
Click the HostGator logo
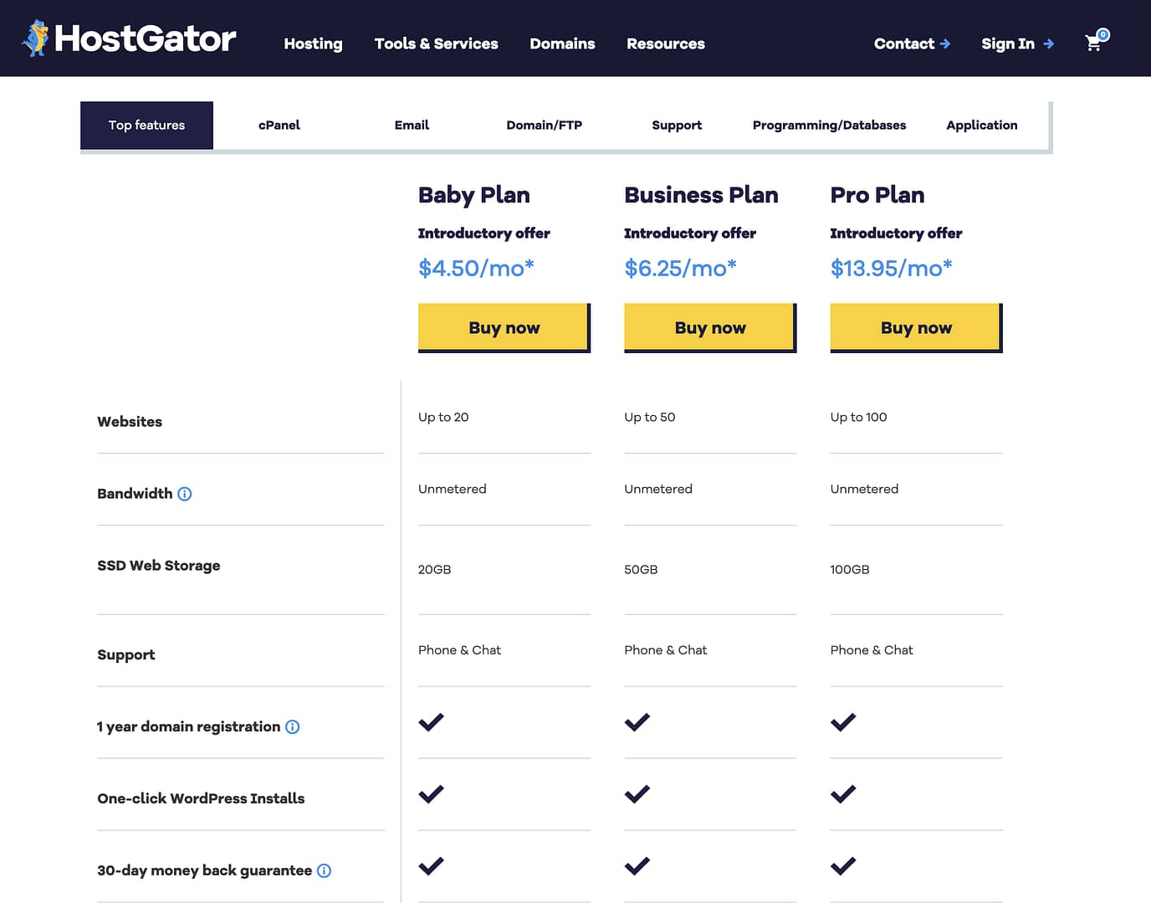(128, 38)
